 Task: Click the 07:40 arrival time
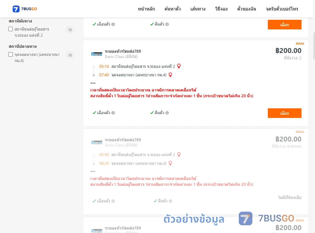pos(104,75)
